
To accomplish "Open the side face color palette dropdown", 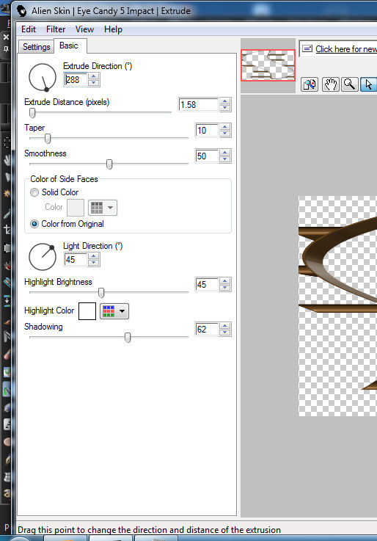I will tap(103, 208).
